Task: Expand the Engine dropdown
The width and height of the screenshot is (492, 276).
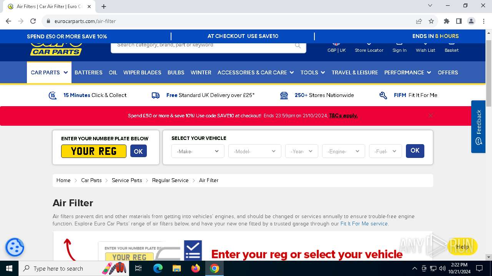Action: coord(343,151)
